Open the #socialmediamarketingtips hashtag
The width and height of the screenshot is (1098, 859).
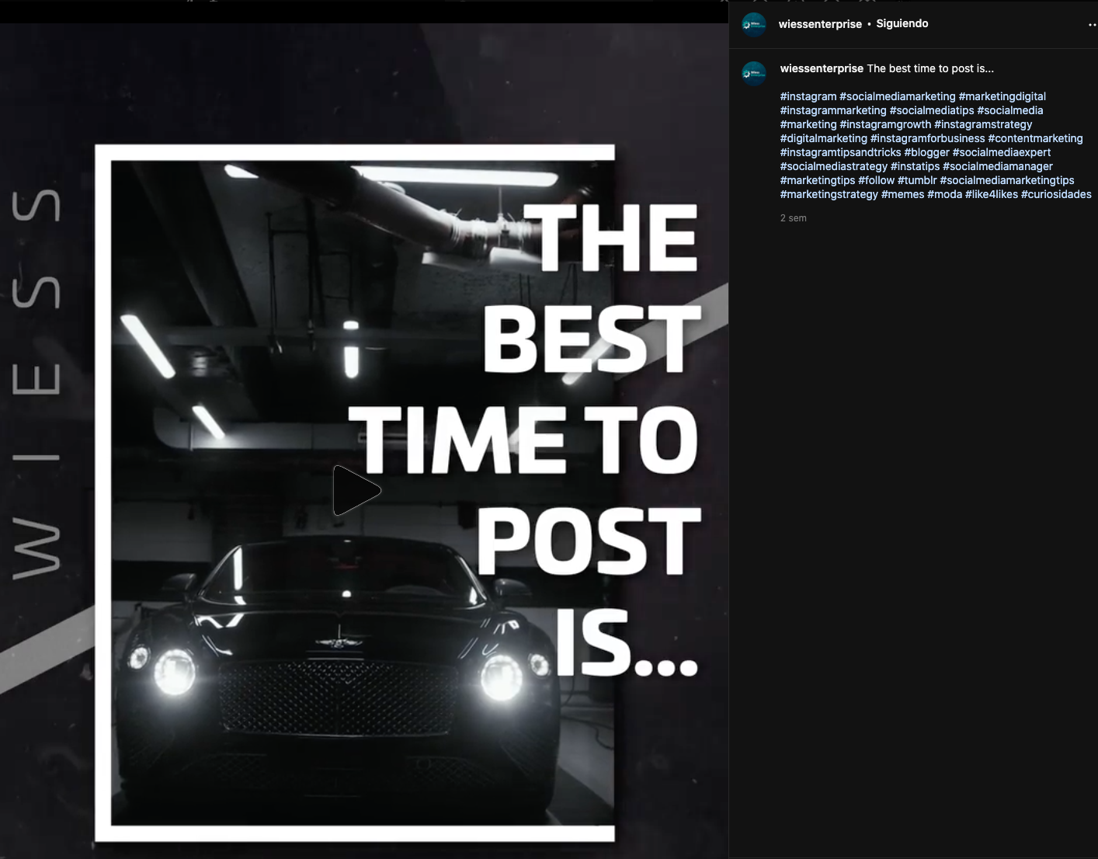coord(1007,180)
